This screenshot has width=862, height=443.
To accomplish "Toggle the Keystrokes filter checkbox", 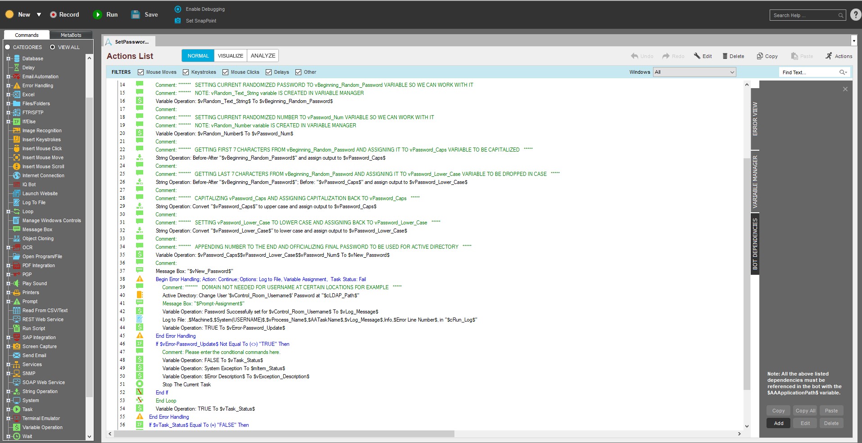I will [186, 72].
